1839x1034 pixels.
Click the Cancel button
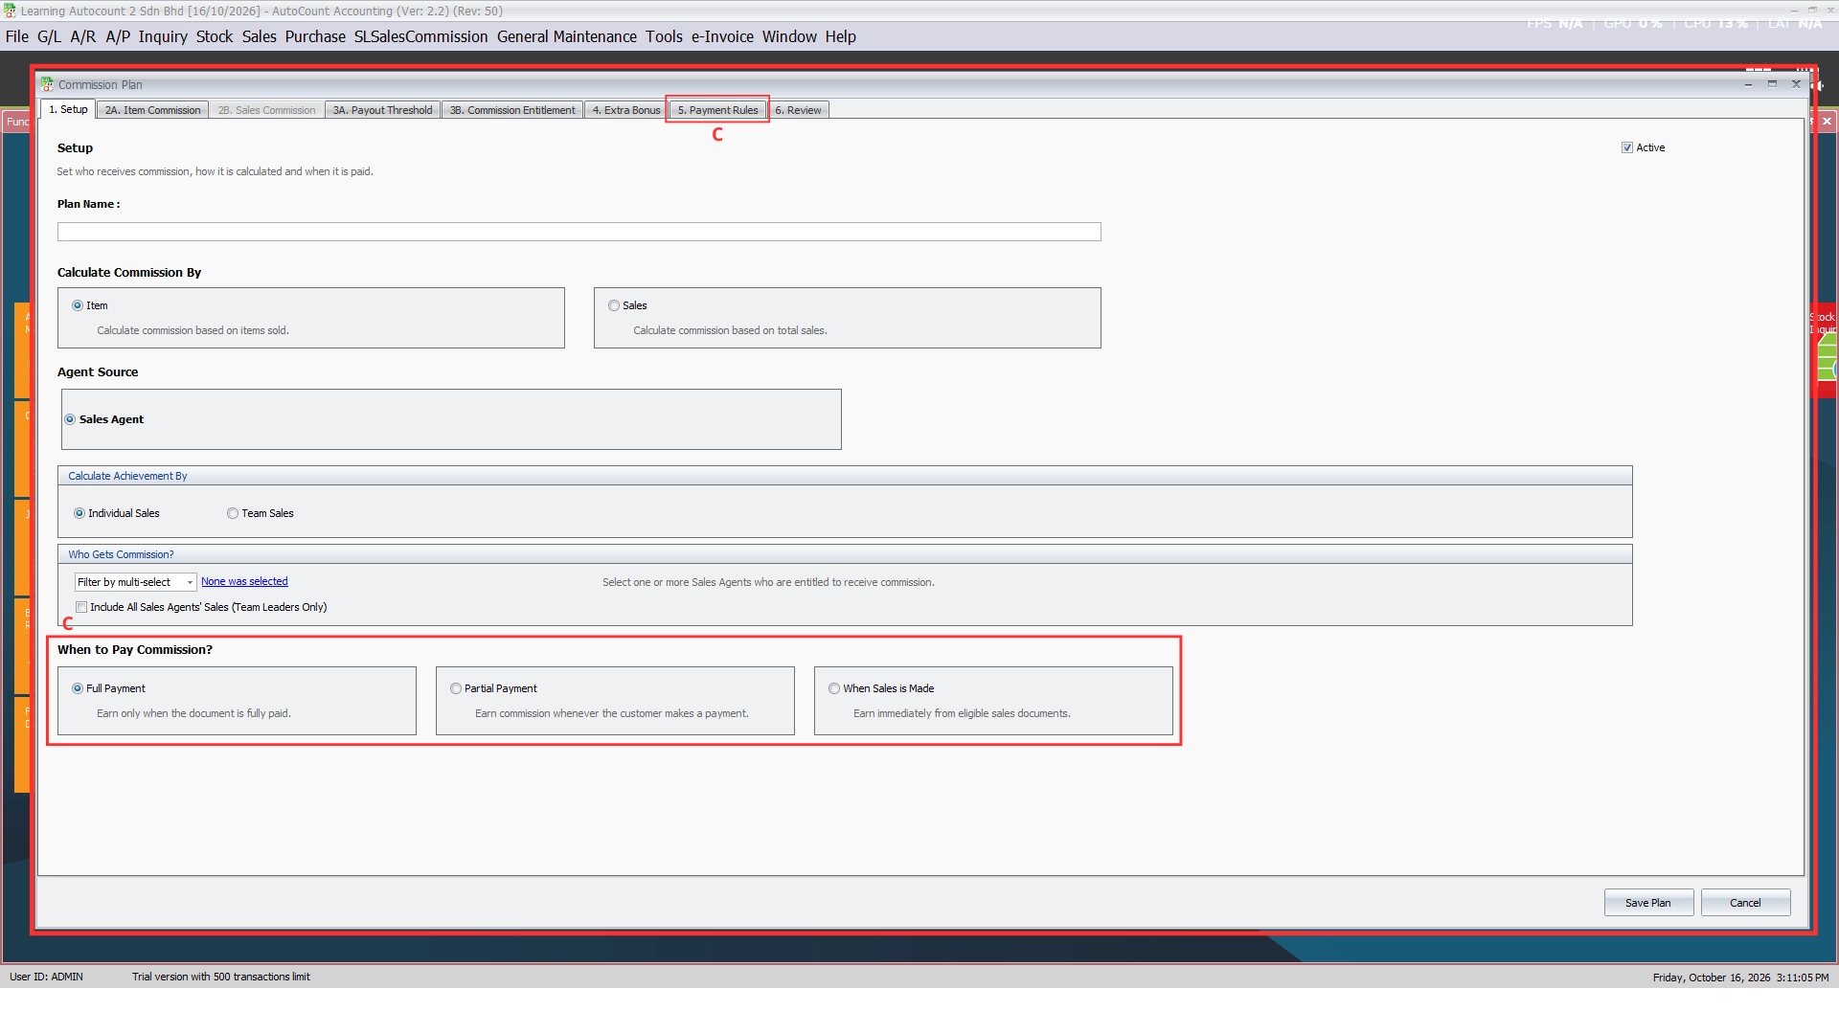click(1745, 903)
